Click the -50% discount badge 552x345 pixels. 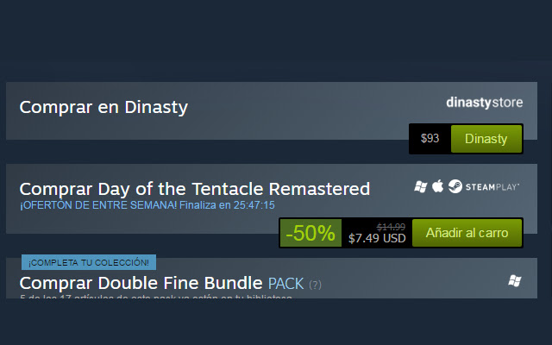(310, 233)
